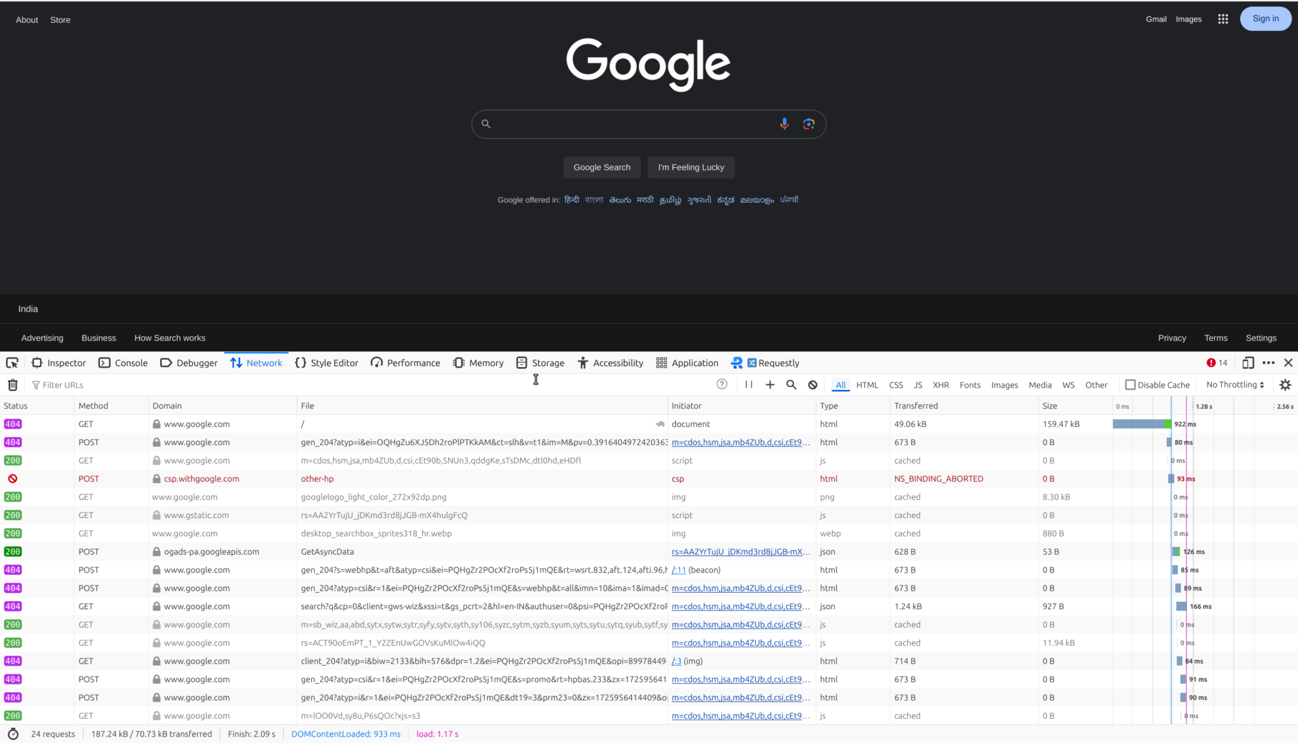Open Google Lens camera search

(x=808, y=123)
